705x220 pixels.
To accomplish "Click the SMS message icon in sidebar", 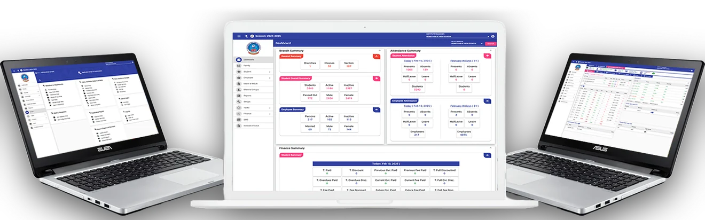I will (x=239, y=120).
